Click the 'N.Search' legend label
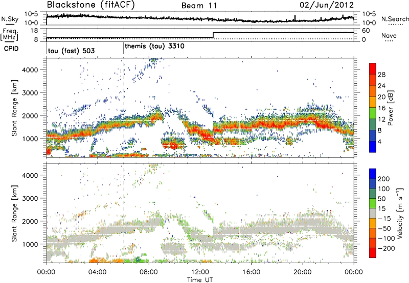This screenshot has height=283, width=409. click(395, 19)
